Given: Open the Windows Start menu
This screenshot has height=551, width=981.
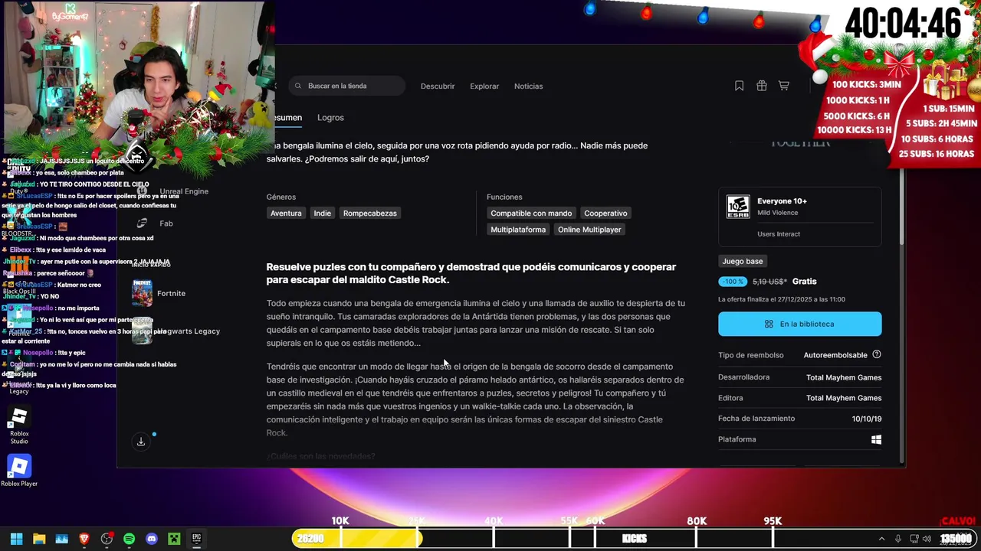Looking at the screenshot, I should (16, 539).
